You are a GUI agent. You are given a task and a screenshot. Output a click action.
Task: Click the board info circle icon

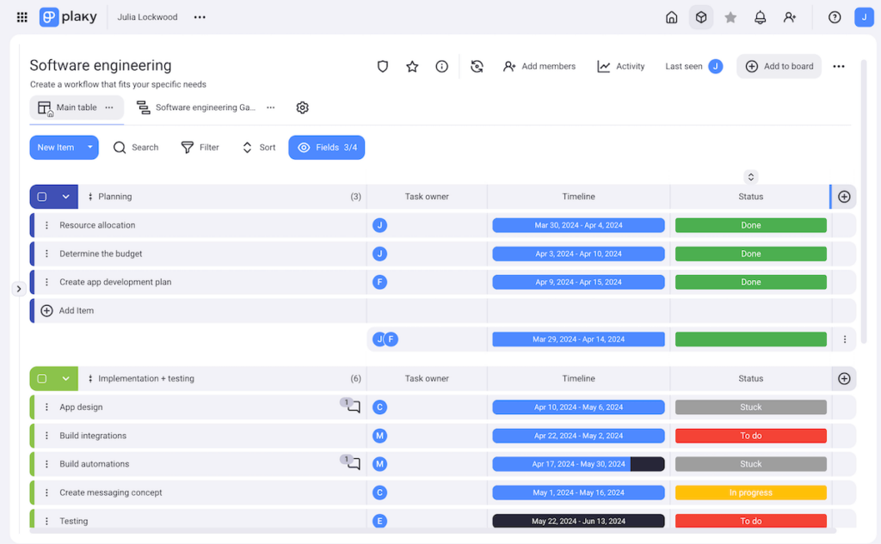(441, 66)
